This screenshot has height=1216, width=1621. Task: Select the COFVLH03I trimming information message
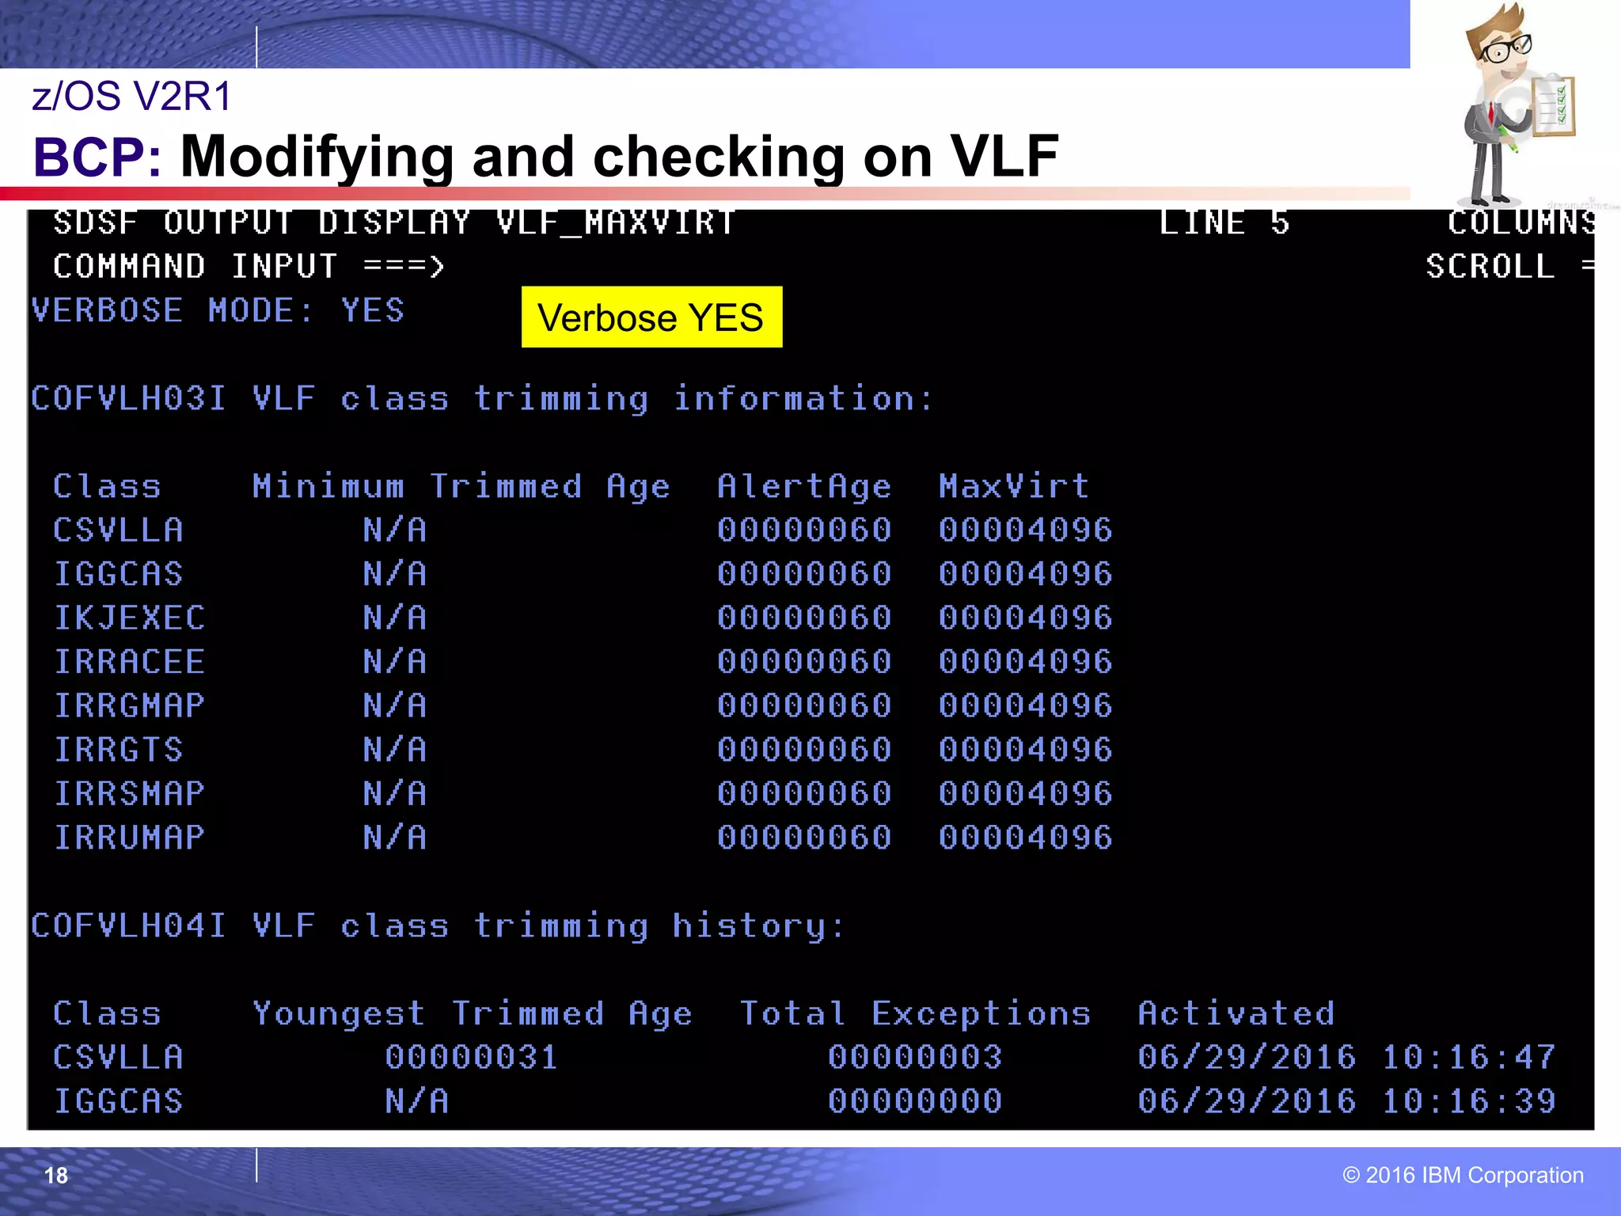[482, 398]
